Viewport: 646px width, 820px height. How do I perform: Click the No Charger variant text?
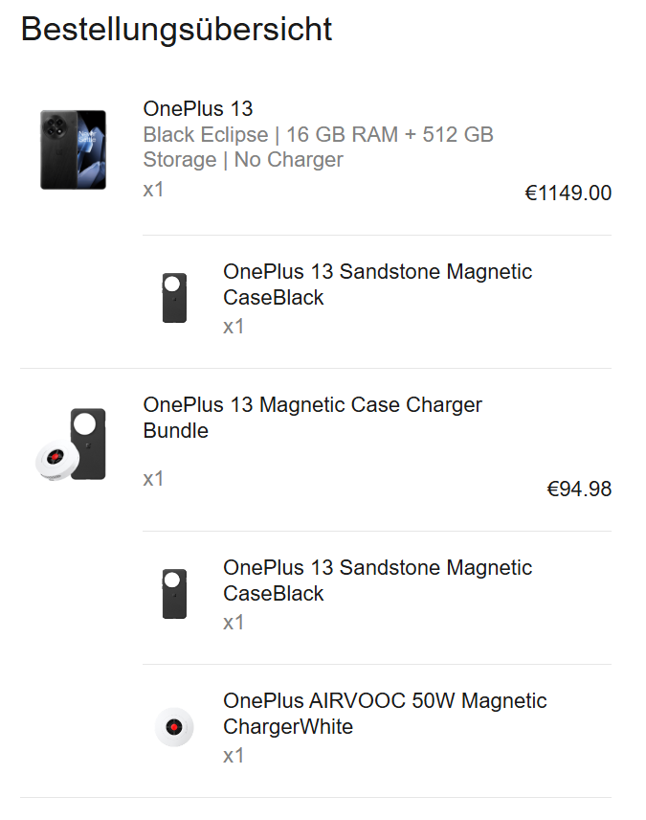[x=288, y=159]
